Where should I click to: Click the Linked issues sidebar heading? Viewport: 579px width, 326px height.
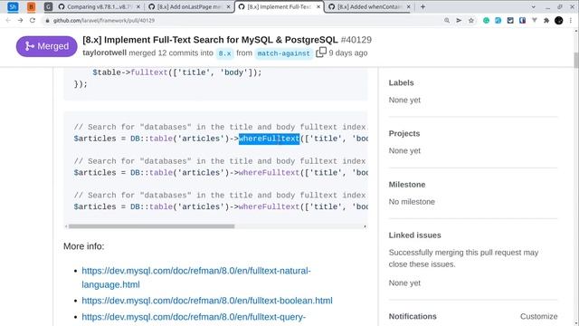click(x=414, y=235)
